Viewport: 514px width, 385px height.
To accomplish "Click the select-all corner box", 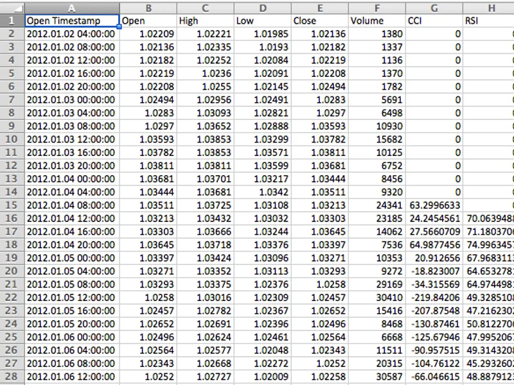I will click(12, 8).
